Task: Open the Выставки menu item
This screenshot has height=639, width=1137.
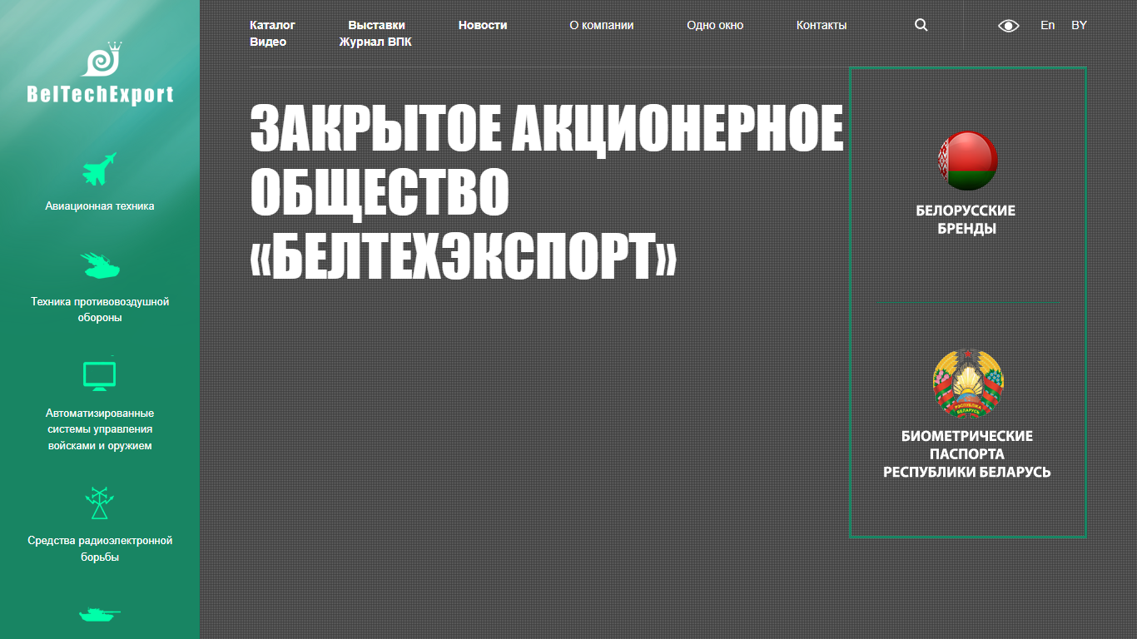Action: click(x=376, y=25)
